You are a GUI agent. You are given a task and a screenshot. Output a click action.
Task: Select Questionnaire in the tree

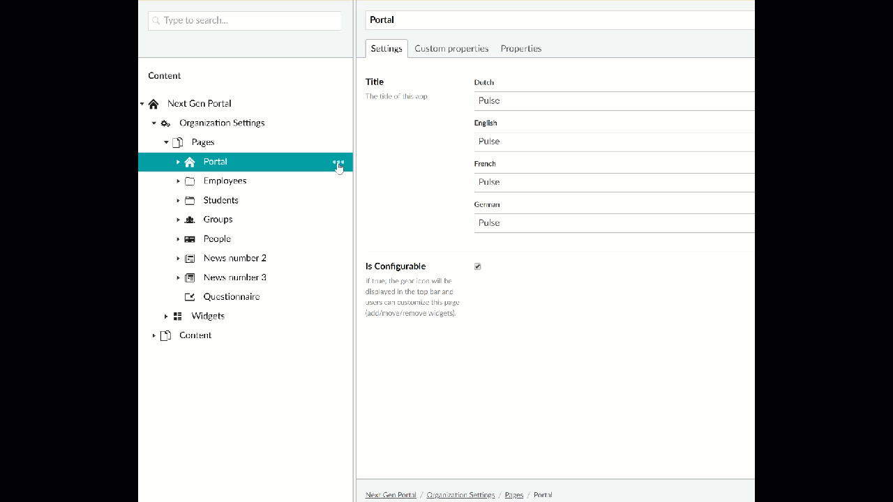pos(232,297)
